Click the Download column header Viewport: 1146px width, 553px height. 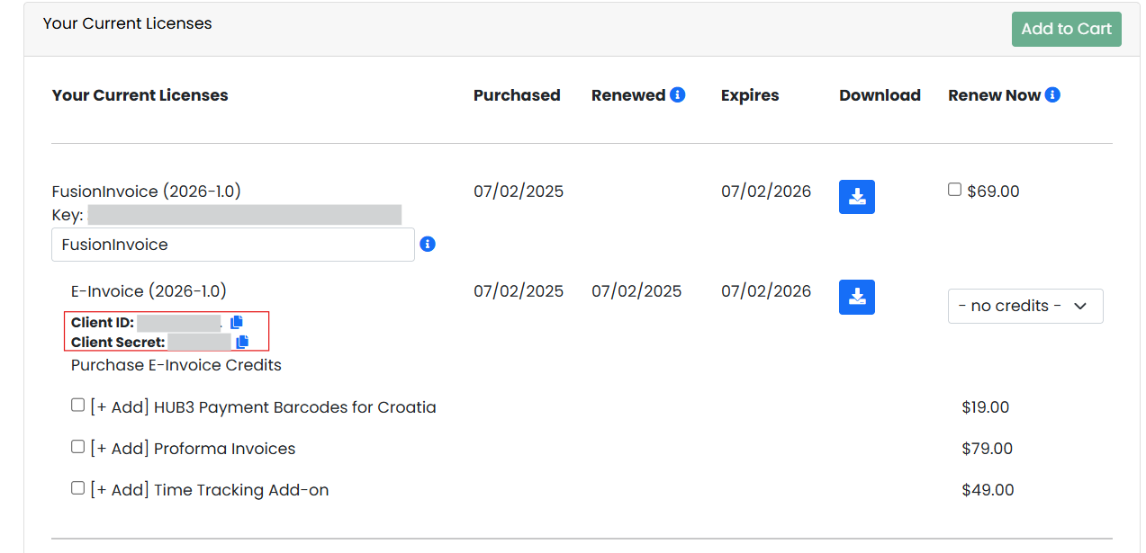(880, 95)
